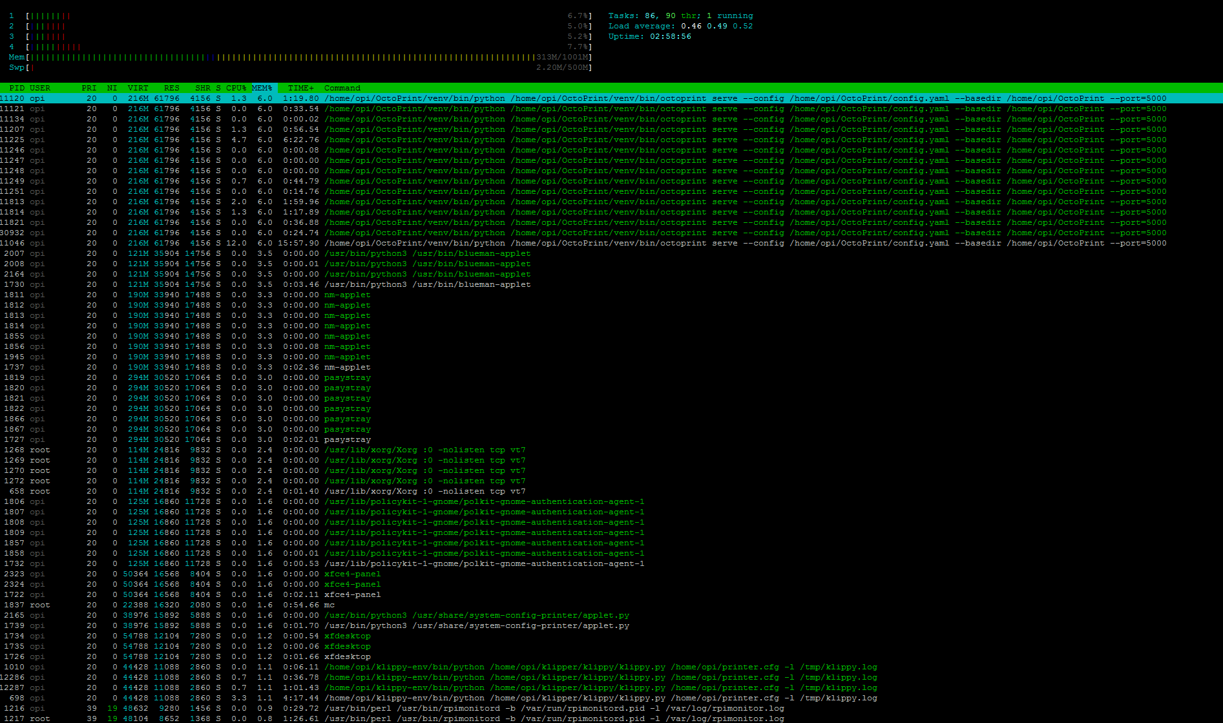Click the USER column header
Screen dimensions: 1223x723
tap(39, 88)
